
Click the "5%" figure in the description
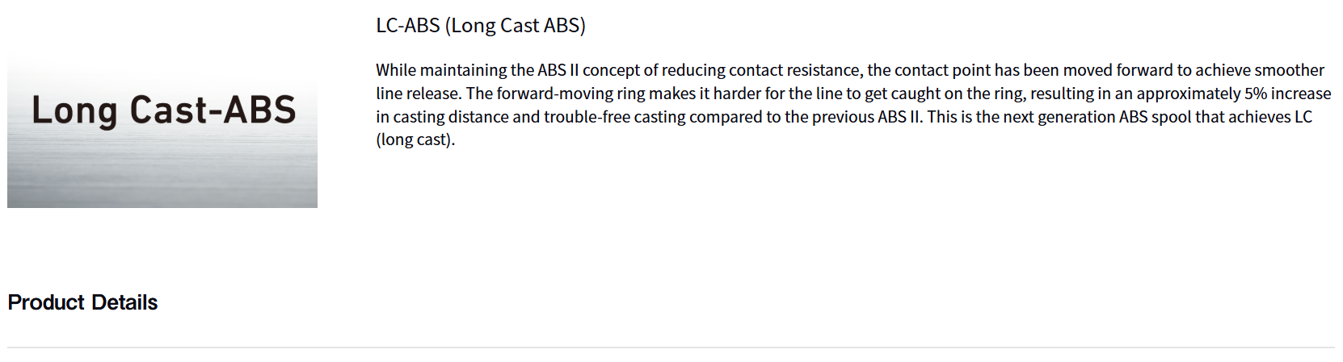[1253, 94]
